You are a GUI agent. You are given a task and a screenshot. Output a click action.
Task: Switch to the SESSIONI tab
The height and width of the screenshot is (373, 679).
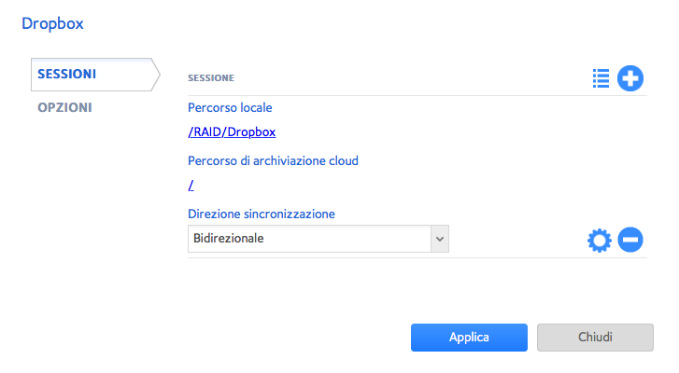pyautogui.click(x=95, y=75)
